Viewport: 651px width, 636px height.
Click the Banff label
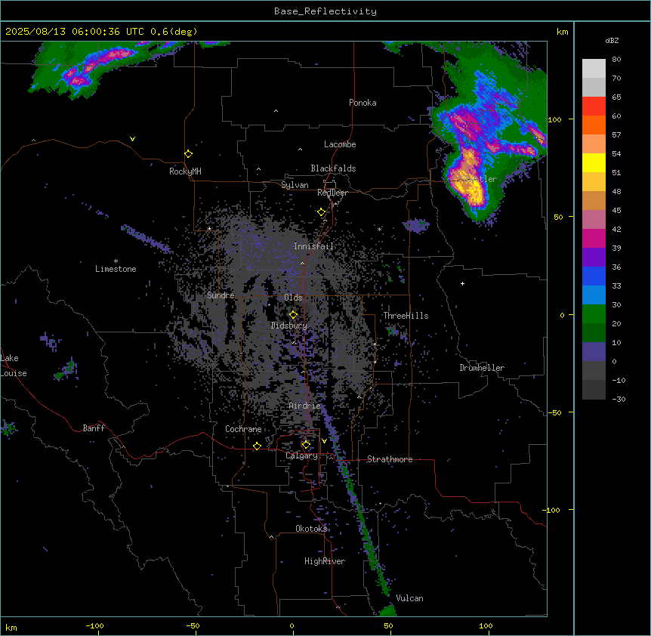(x=94, y=428)
